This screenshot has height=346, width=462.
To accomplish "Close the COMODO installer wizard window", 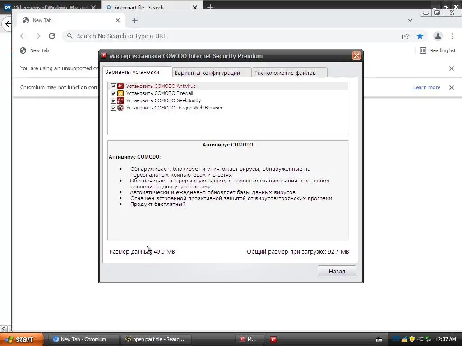I will [356, 55].
